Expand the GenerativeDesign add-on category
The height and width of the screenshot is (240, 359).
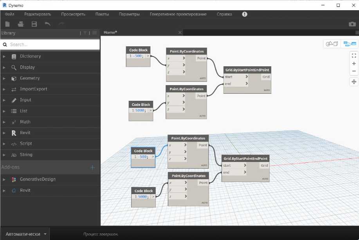coord(38,179)
